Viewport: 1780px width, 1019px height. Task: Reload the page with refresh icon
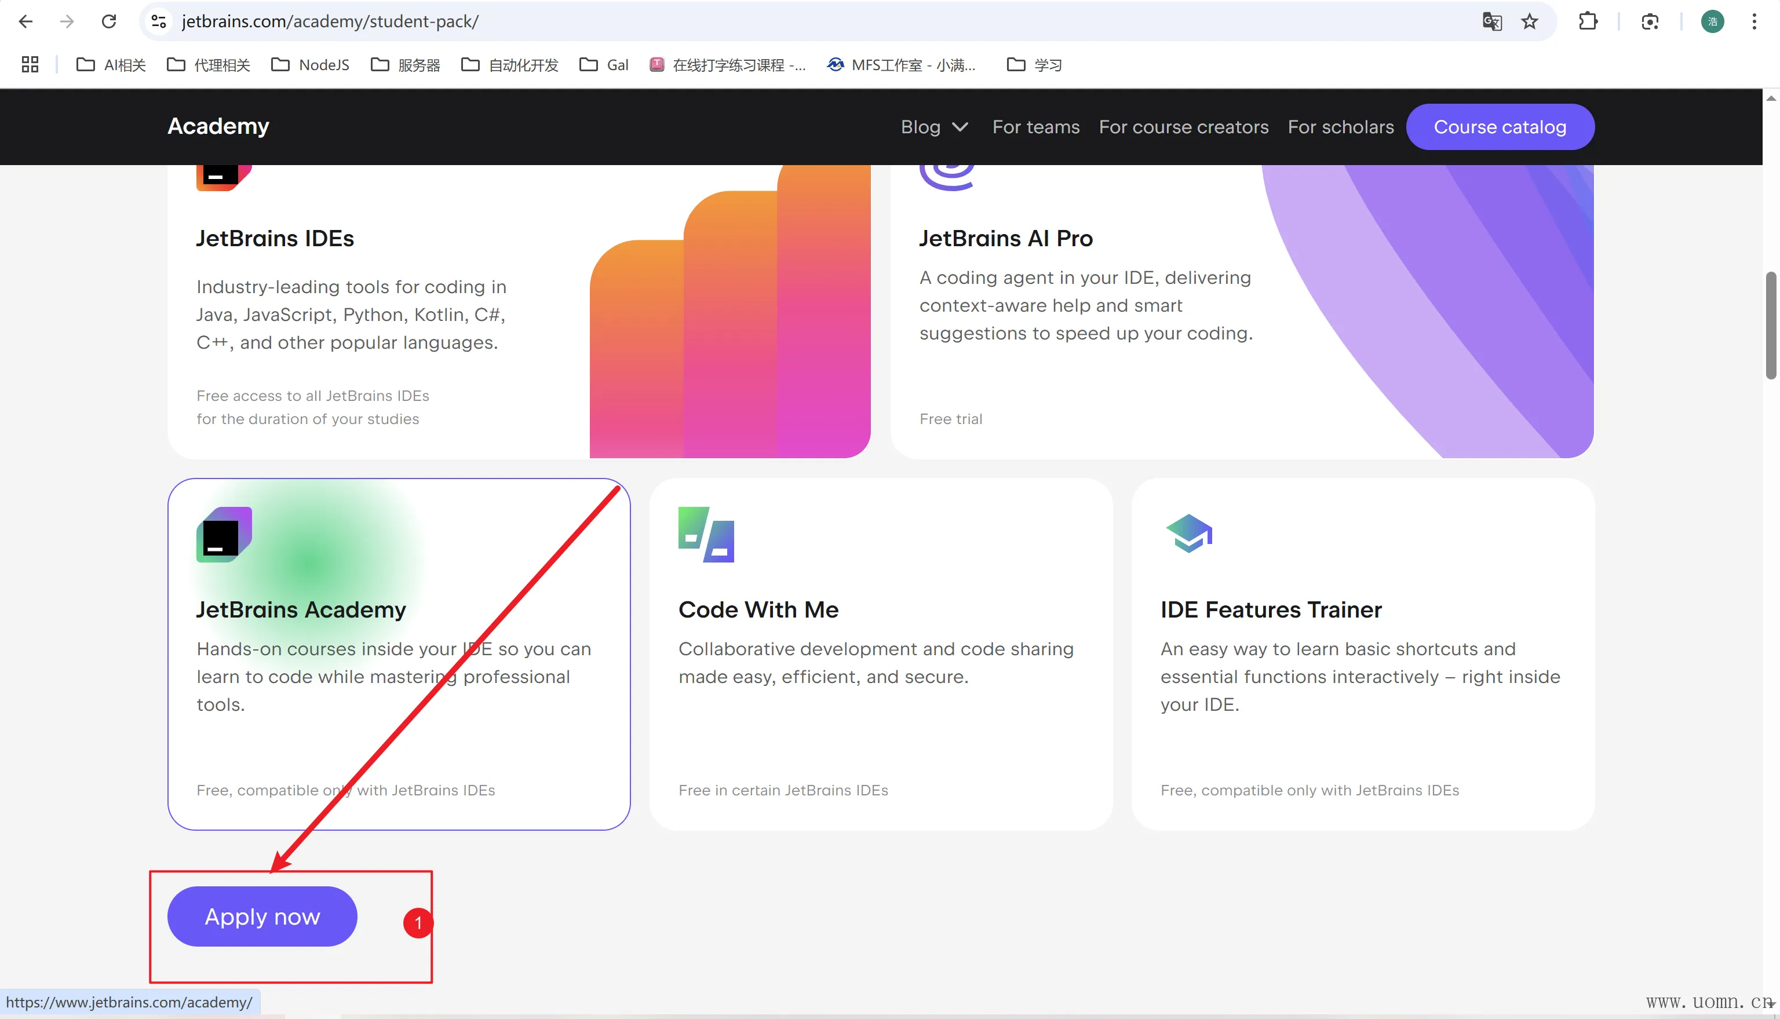108,21
